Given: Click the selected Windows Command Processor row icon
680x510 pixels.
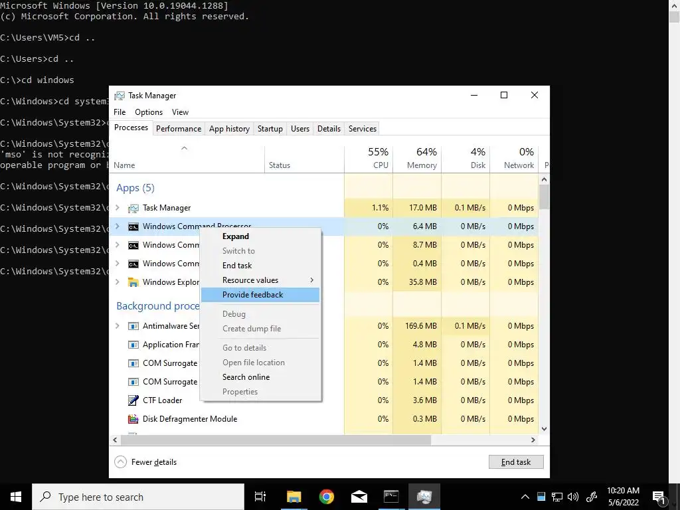Looking at the screenshot, I should pos(133,227).
